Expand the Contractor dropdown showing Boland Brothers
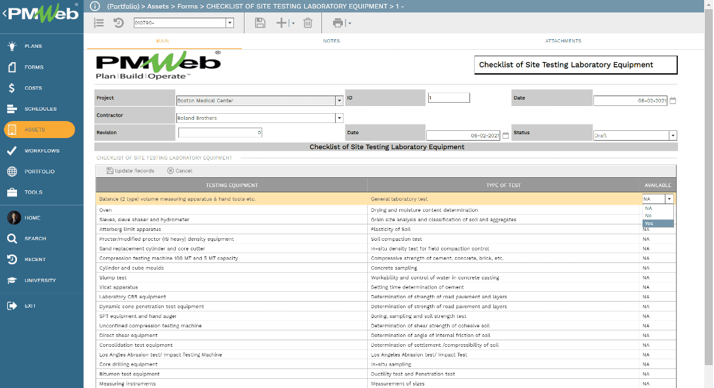714x388 pixels. (x=339, y=118)
